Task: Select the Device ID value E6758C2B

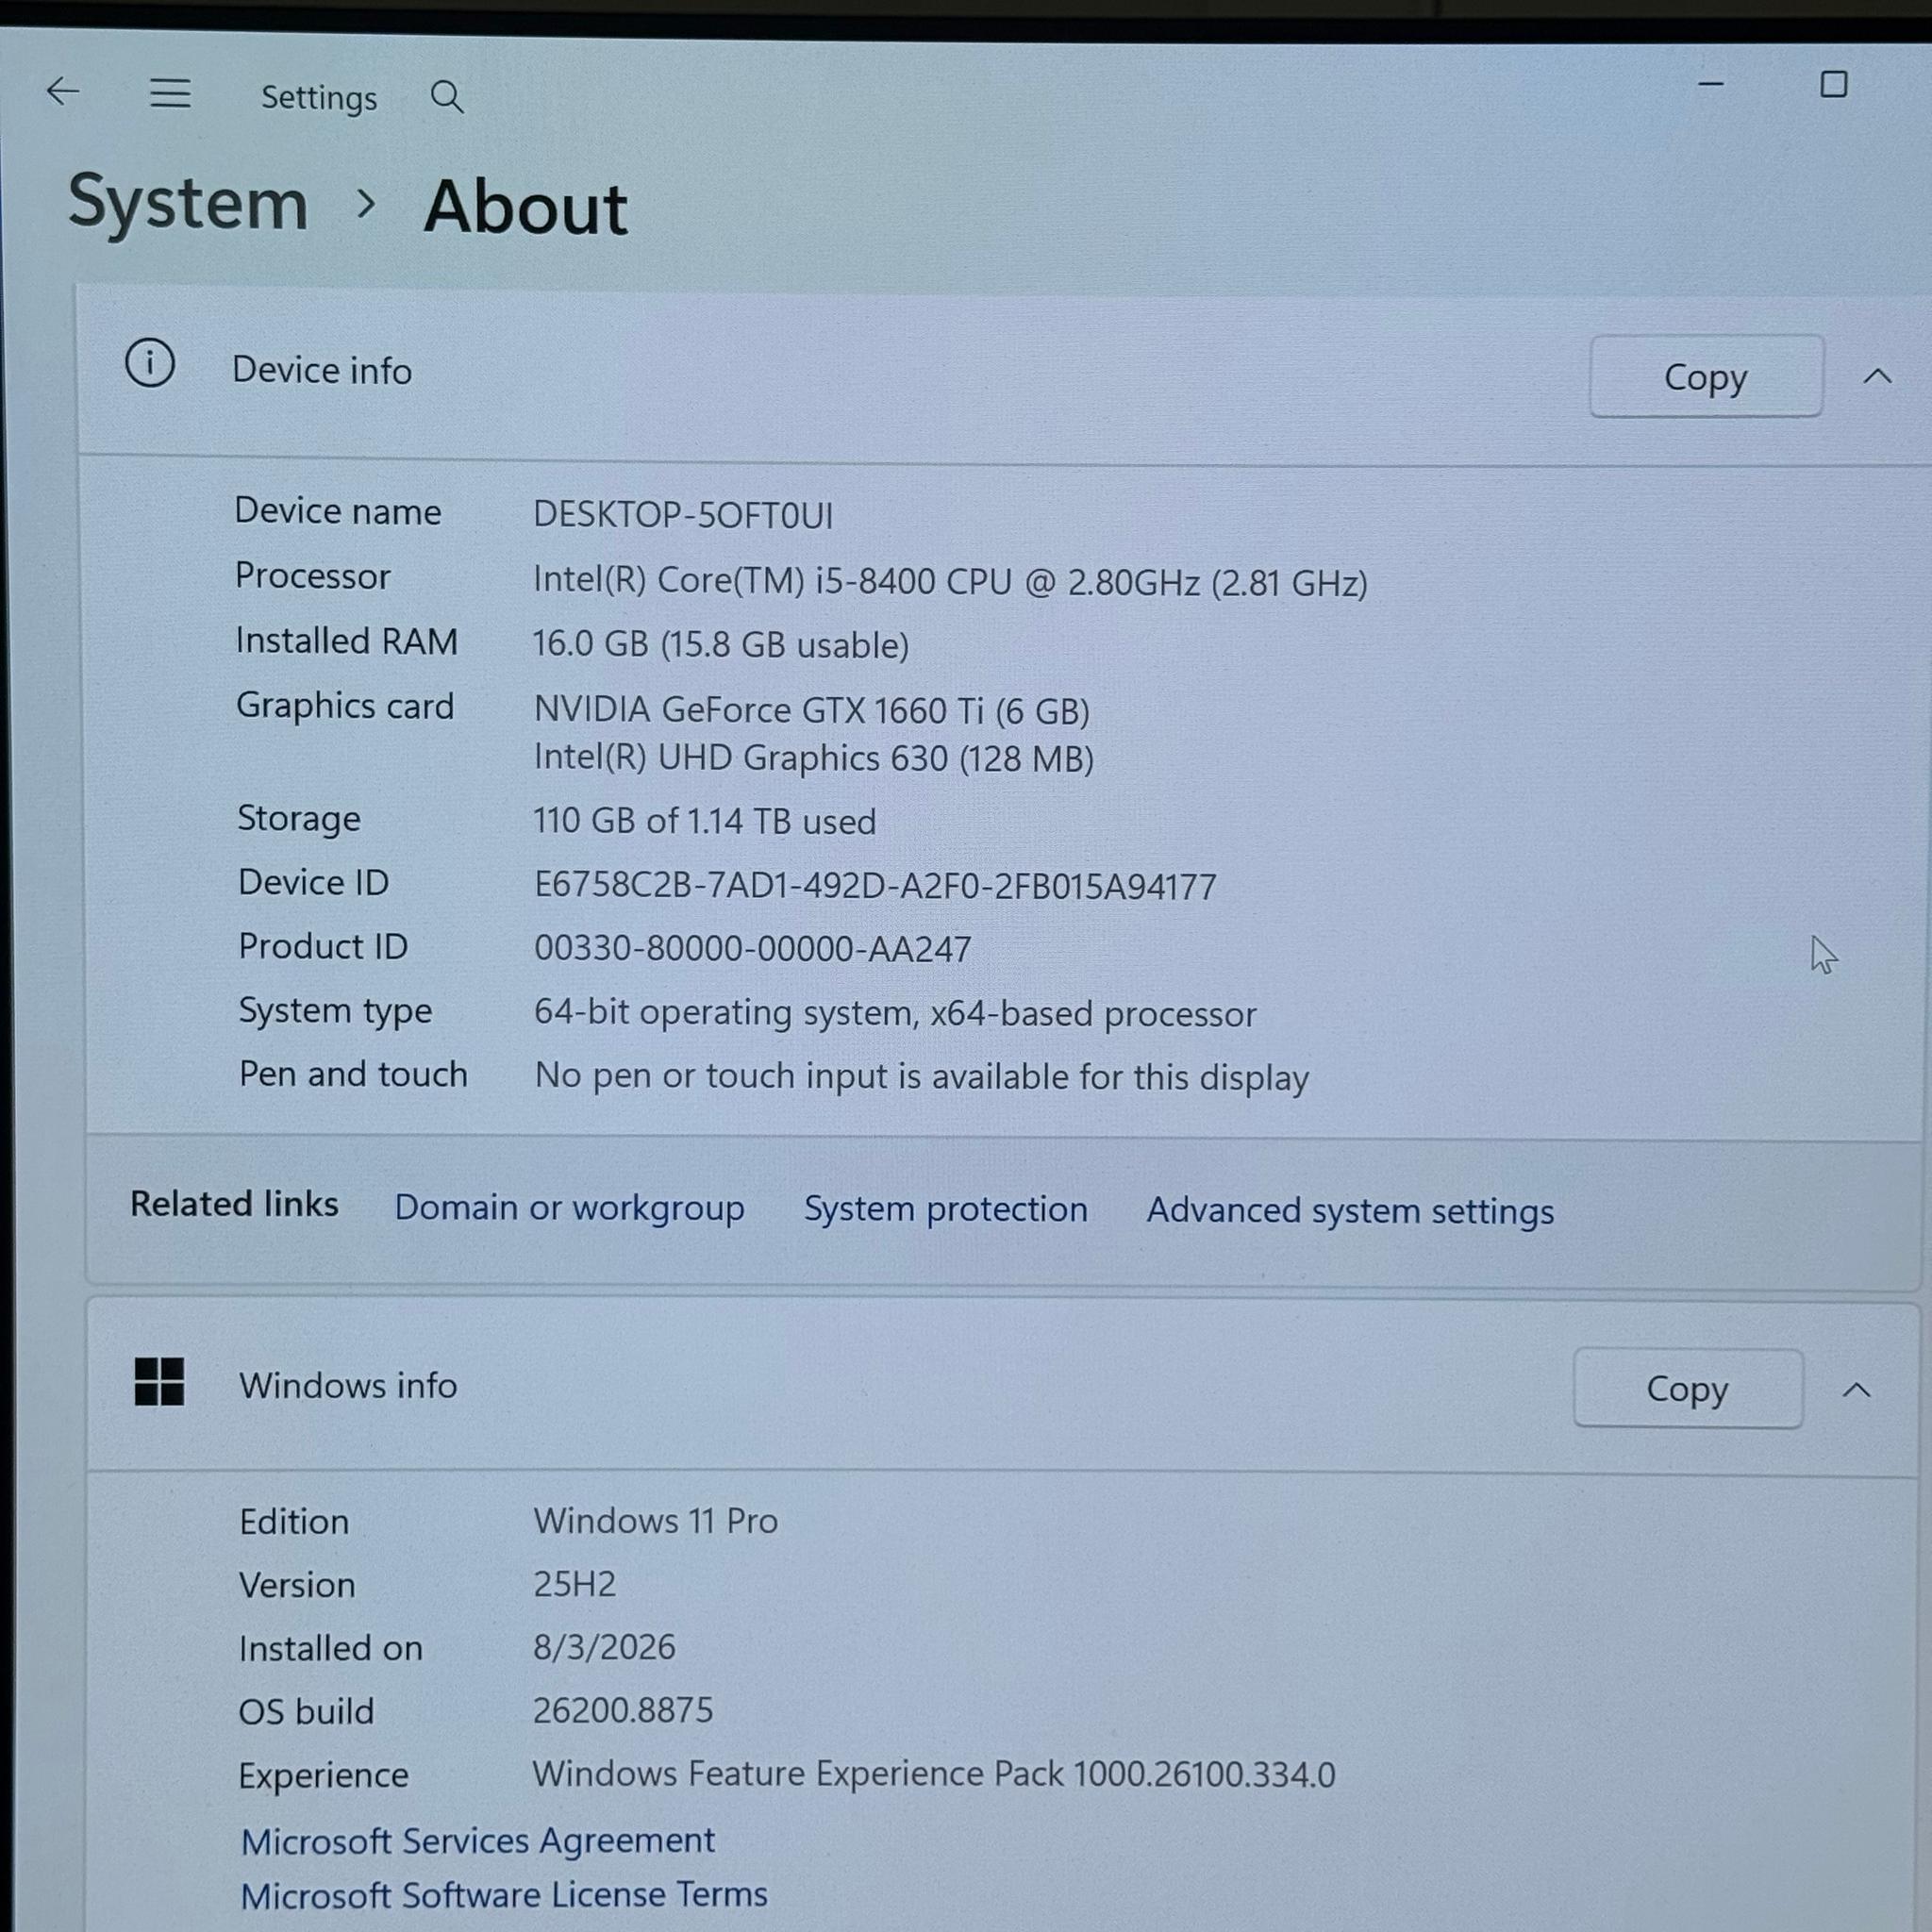Action: point(875,886)
